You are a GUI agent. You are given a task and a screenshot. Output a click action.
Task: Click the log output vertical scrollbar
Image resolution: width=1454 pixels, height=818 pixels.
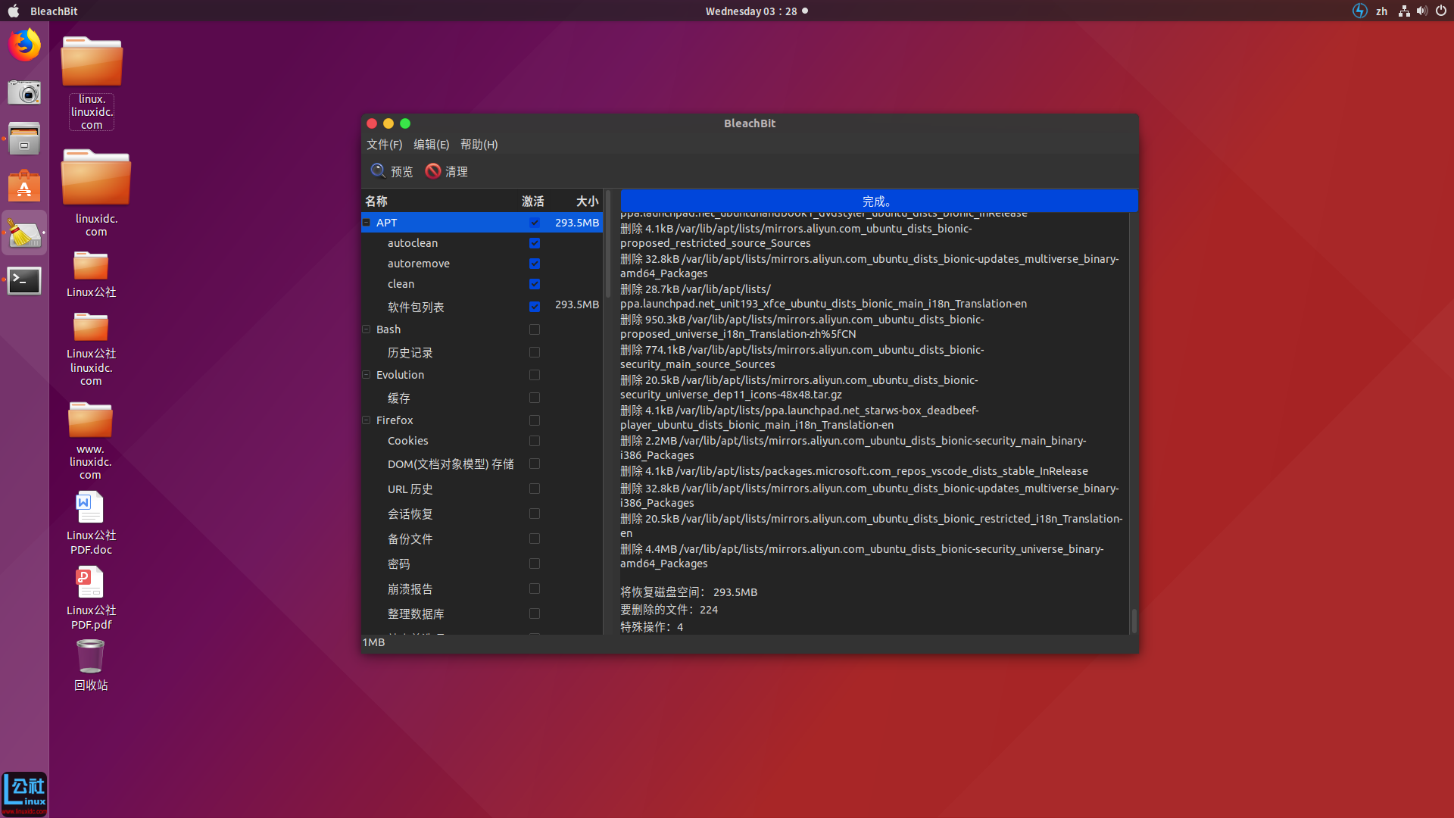[x=1134, y=621]
